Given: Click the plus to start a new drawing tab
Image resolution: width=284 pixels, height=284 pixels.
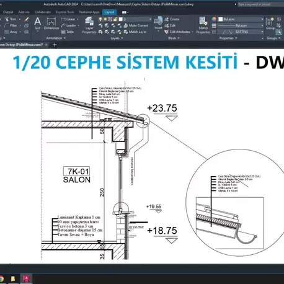Looking at the screenshot, I should tap(55, 45).
